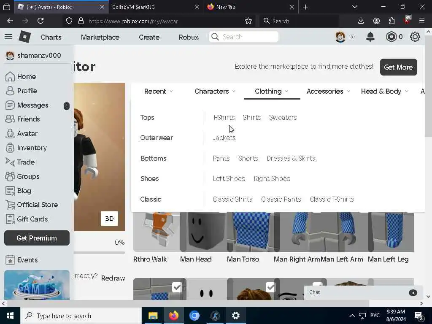Click the avatar headshot in header

click(x=340, y=37)
